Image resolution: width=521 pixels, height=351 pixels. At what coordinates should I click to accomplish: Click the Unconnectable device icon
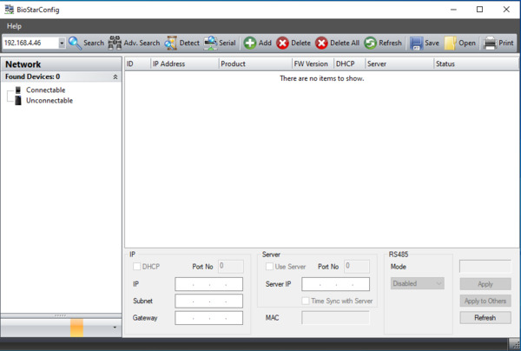tap(18, 101)
